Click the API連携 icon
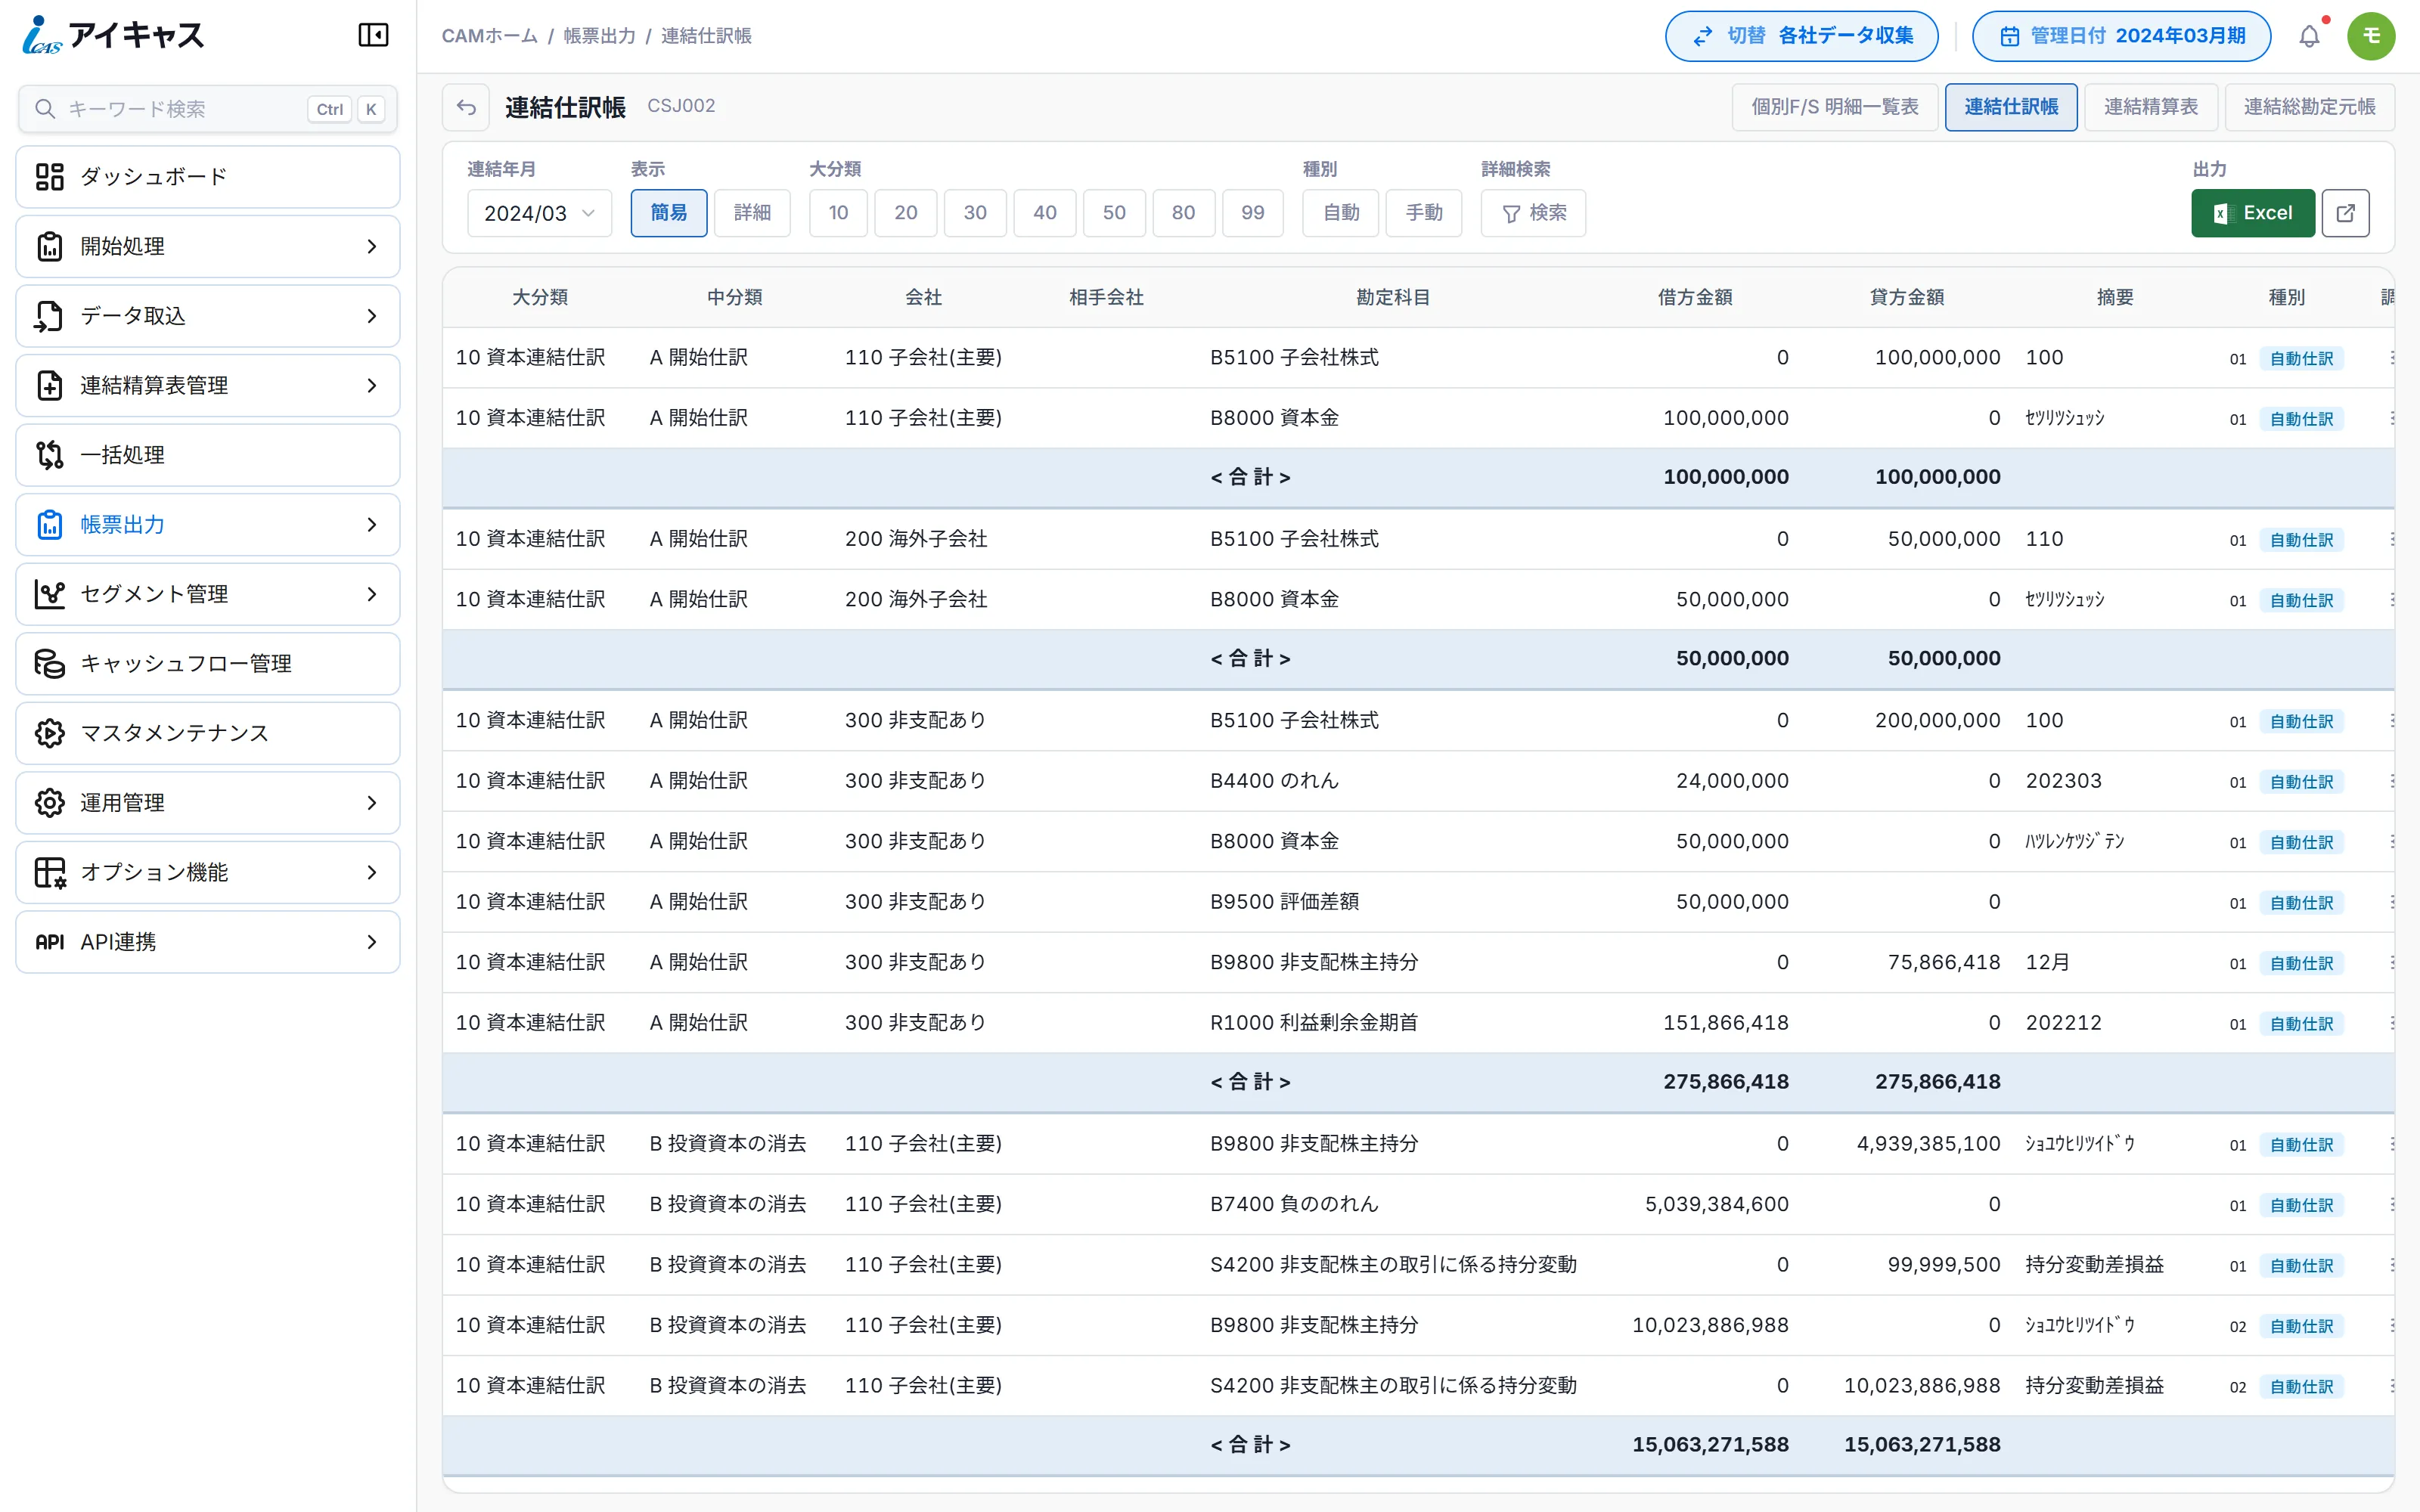2420x1512 pixels. [x=50, y=942]
